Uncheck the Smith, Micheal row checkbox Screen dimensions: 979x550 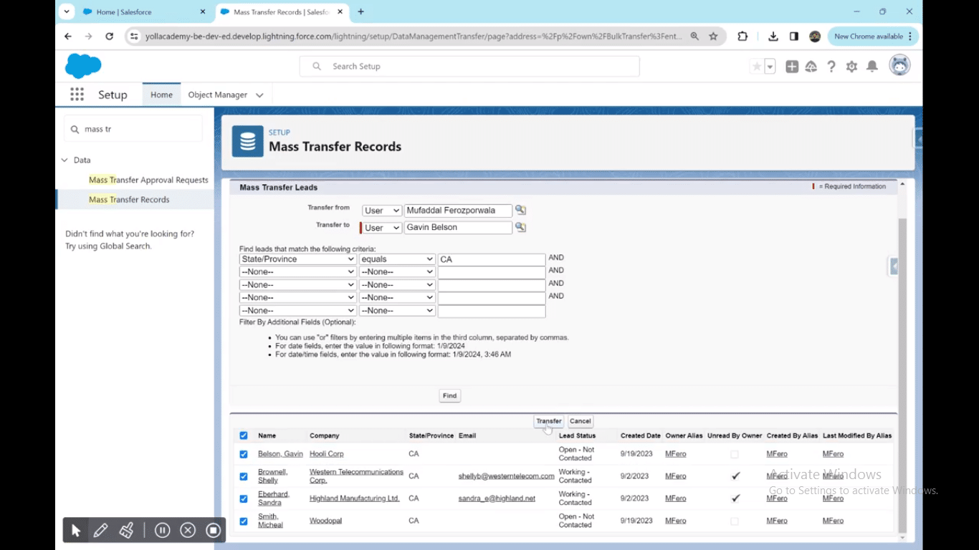[x=244, y=521]
